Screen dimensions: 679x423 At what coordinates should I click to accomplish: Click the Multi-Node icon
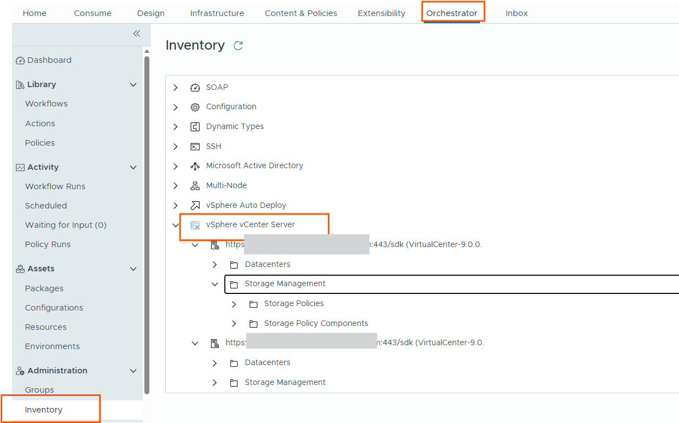[195, 186]
